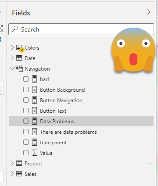Tick the Button Text checkbox
158x186 pixels.
click(x=26, y=111)
